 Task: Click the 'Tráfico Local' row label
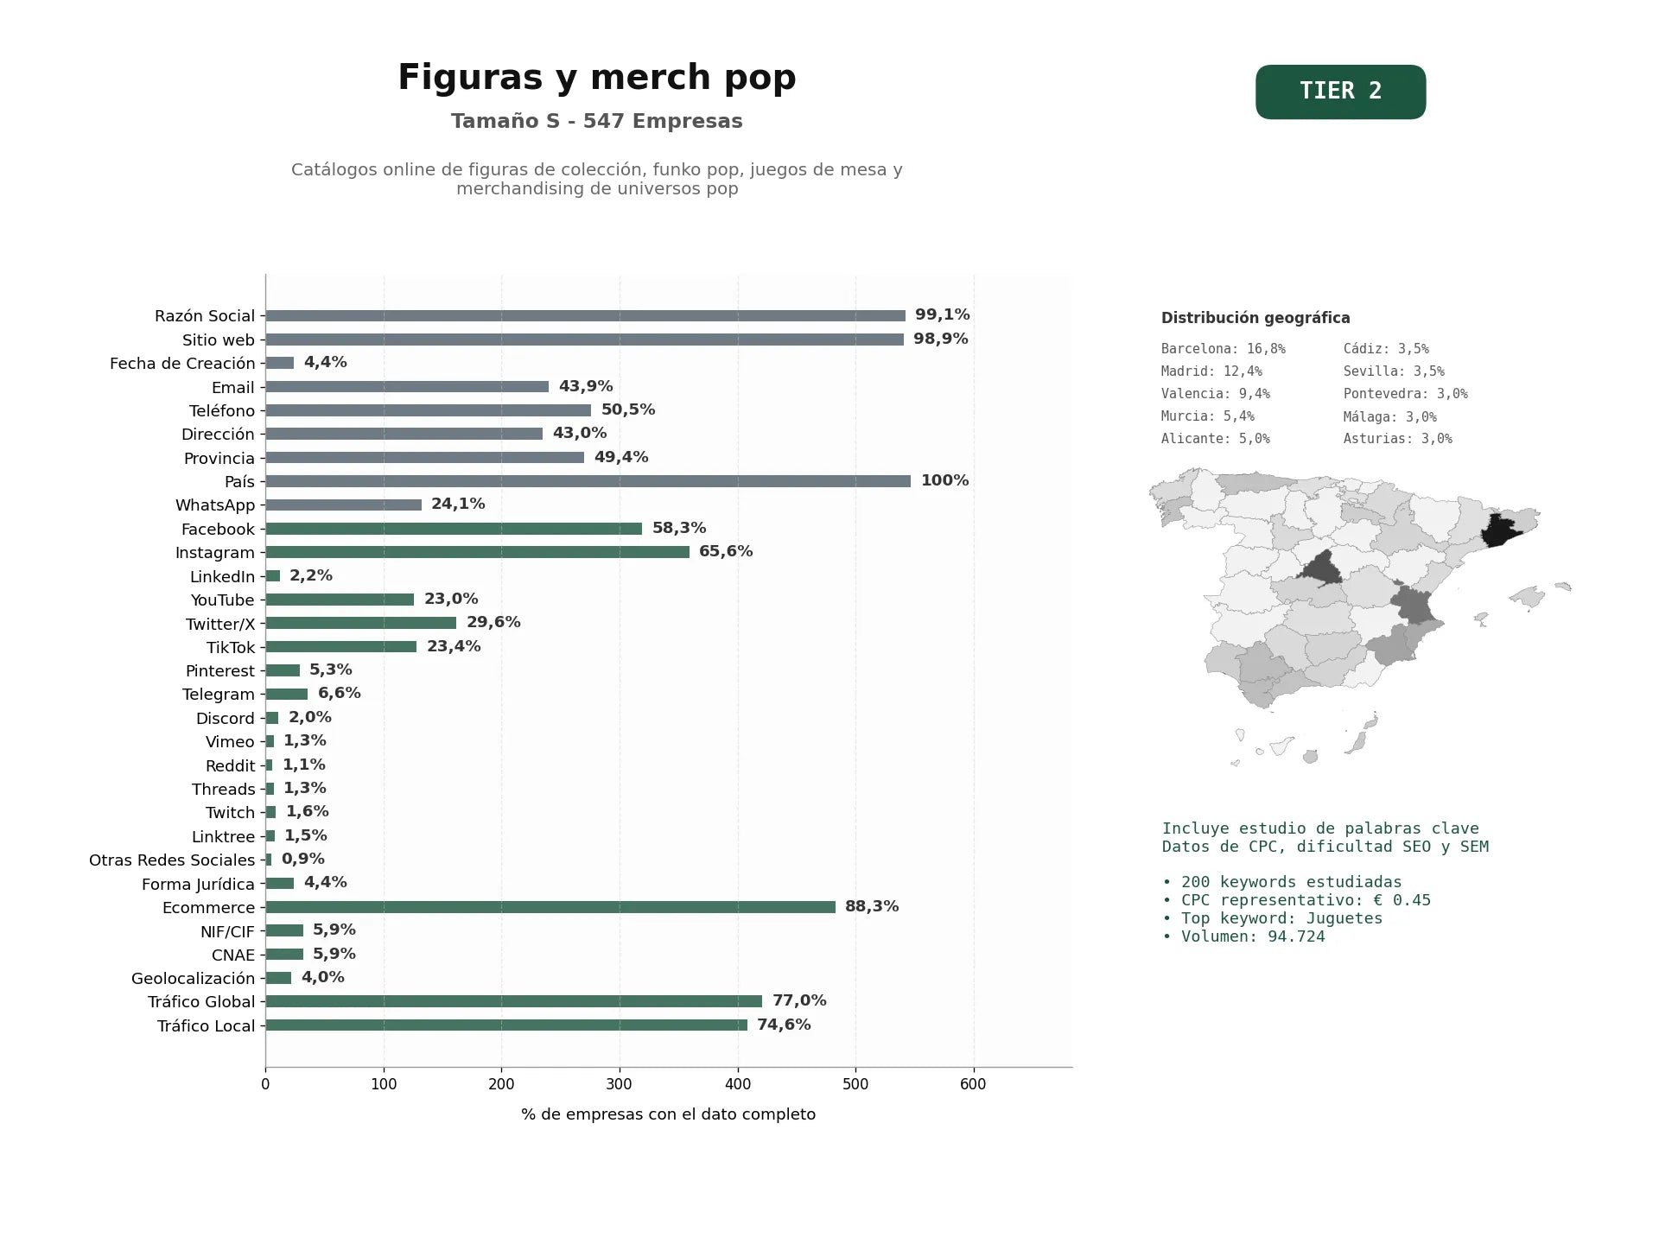click(x=206, y=1026)
